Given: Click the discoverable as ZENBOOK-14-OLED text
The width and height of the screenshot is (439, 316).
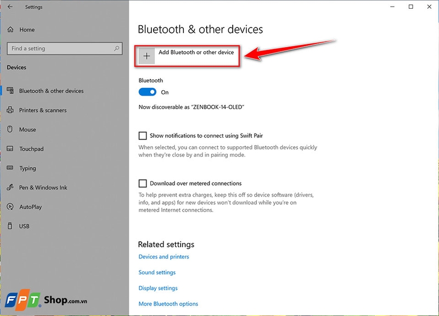Looking at the screenshot, I should tap(191, 107).
